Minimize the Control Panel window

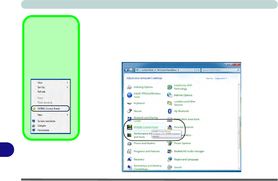pyautogui.click(x=226, y=65)
